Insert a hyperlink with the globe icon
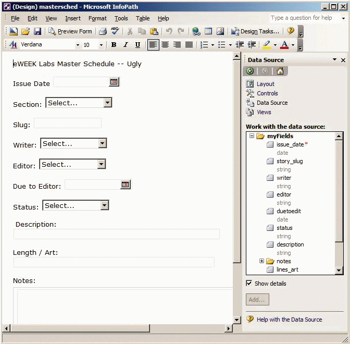350x344 pixels. point(196,31)
